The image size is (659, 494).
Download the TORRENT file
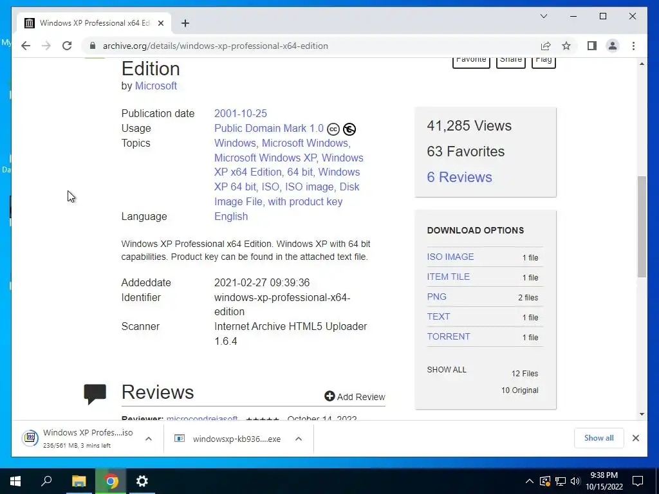449,336
